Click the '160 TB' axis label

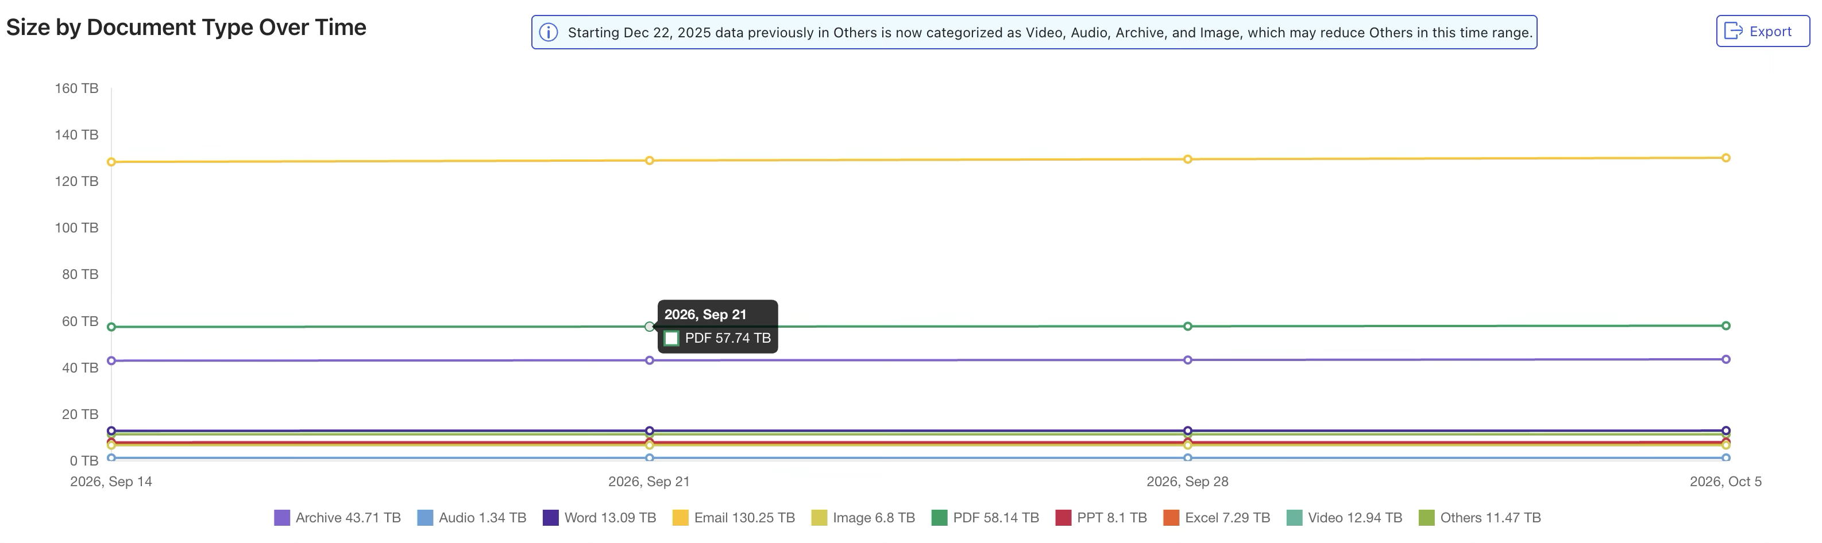click(x=76, y=88)
